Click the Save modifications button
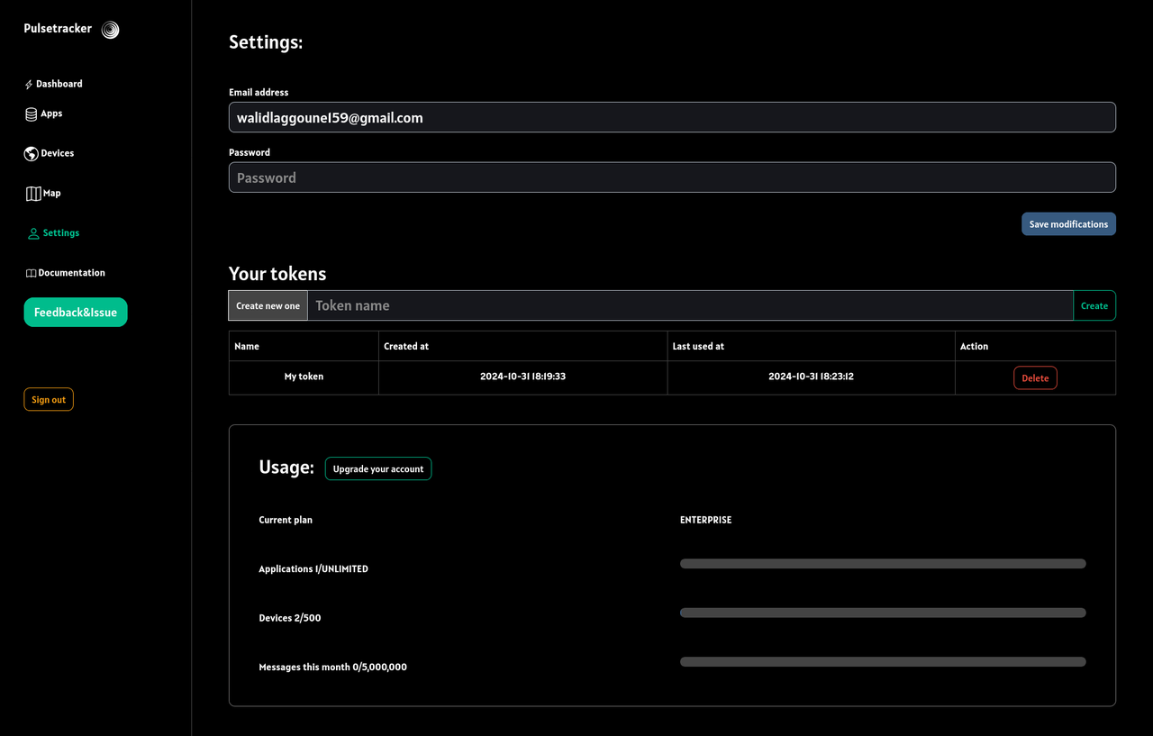Screen dimensions: 1153x736 tap(1068, 223)
